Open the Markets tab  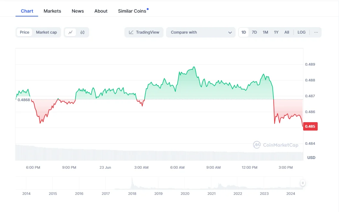coord(52,11)
